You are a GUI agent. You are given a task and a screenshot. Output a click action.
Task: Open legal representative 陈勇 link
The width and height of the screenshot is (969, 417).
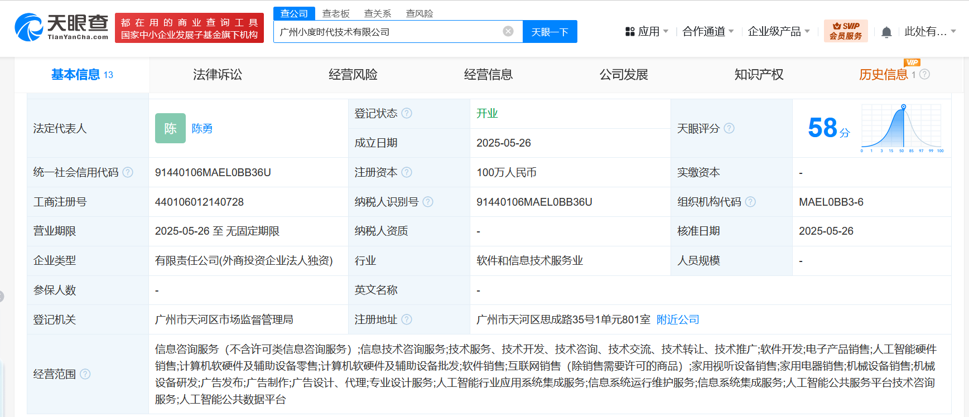(202, 129)
